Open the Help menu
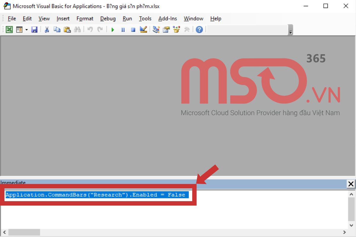 tap(216, 18)
